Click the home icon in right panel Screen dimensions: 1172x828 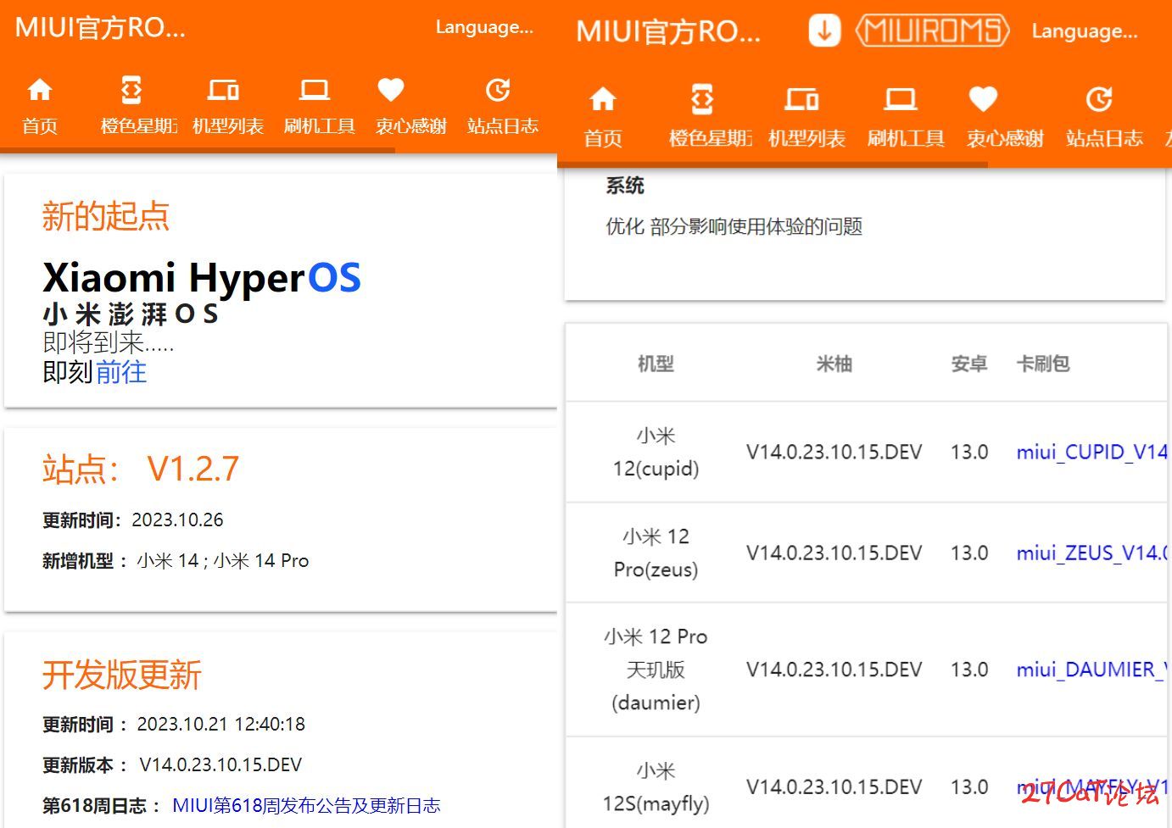[603, 100]
